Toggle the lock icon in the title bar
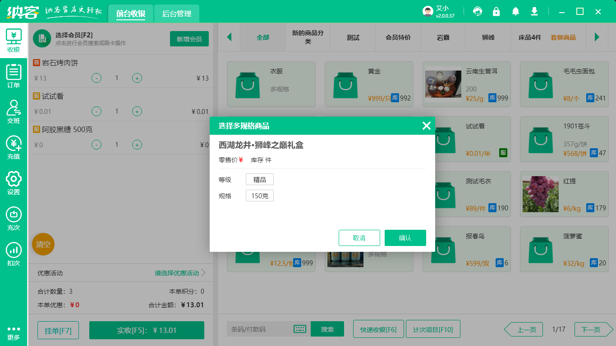This screenshot has height=346, width=616. click(496, 11)
